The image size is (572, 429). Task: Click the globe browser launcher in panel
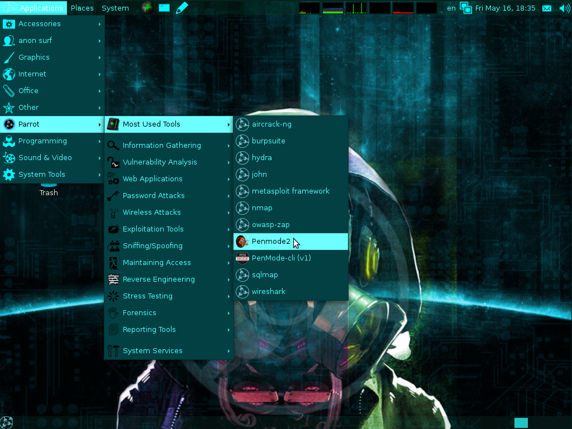pyautogui.click(x=147, y=8)
